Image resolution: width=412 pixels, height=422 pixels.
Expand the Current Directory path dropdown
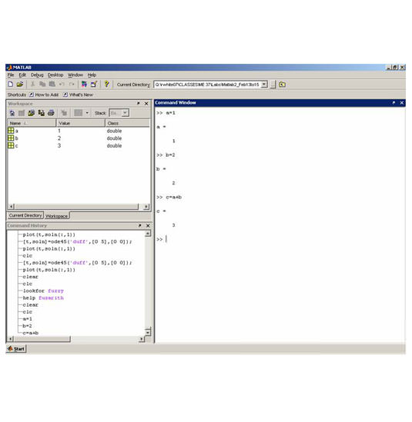(264, 85)
